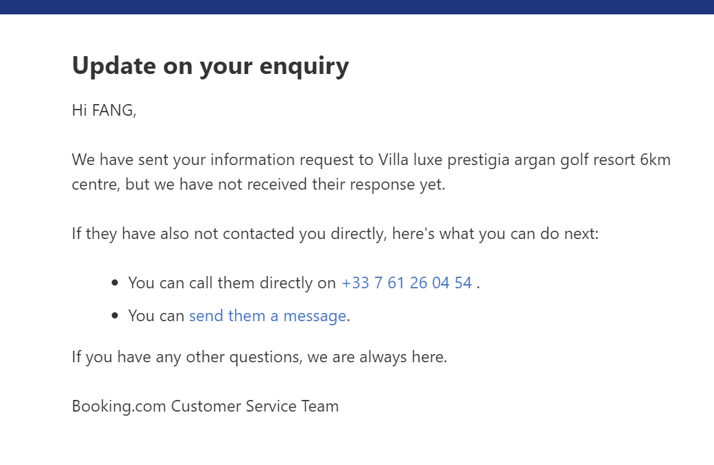Click the words 'Customer Service Team' in the signature
The width and height of the screenshot is (714, 465).
254,406
